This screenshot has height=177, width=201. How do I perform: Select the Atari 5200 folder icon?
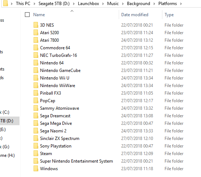36,32
